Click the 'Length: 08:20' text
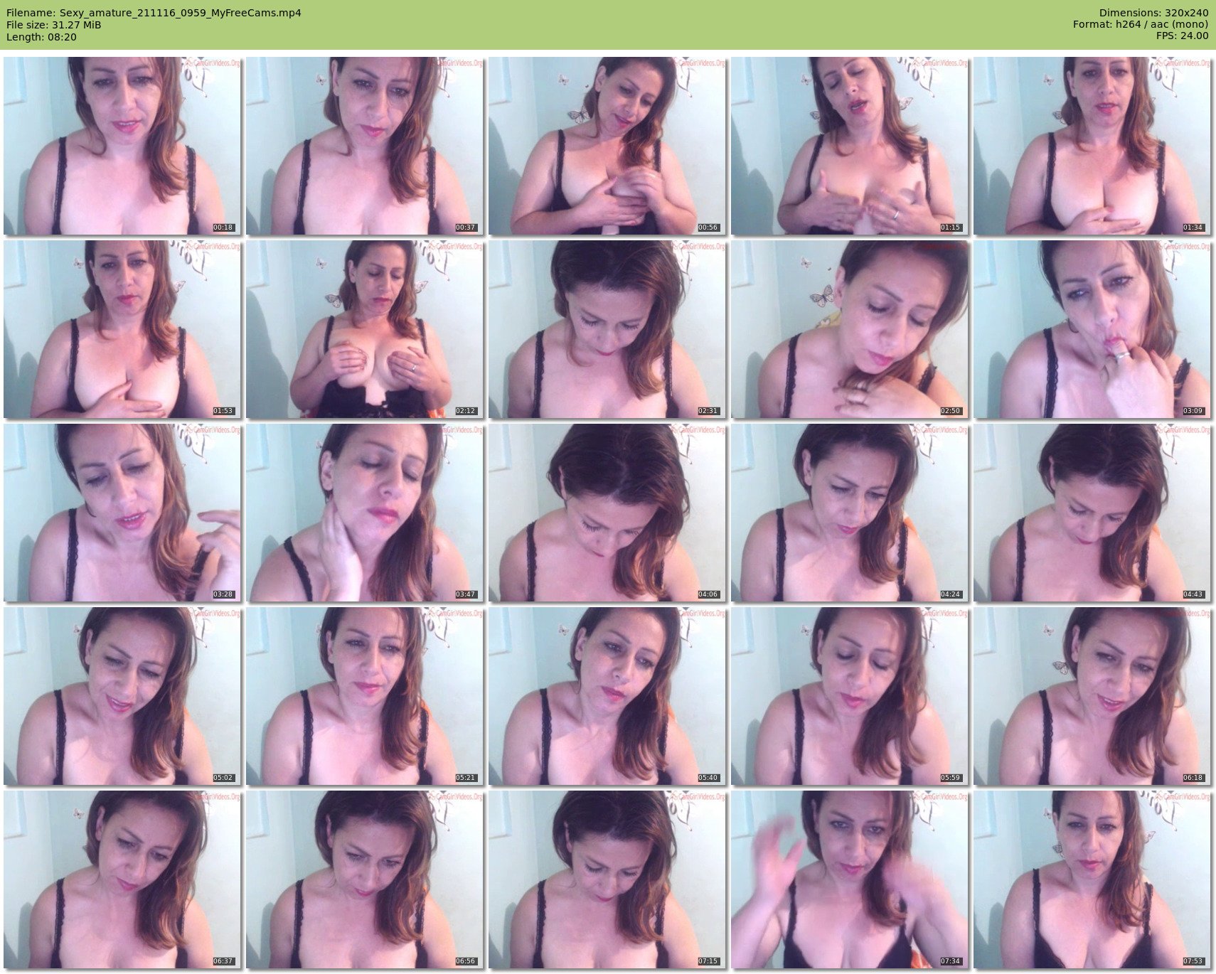The height and width of the screenshot is (974, 1216). coord(41,37)
